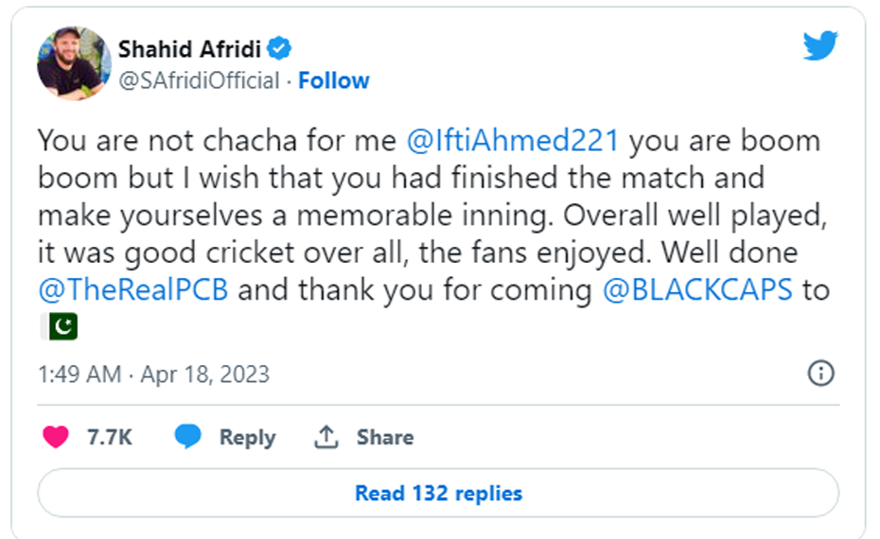The height and width of the screenshot is (539, 880).
Task: Open the @BLACKCAPS mention link
Action: click(697, 289)
